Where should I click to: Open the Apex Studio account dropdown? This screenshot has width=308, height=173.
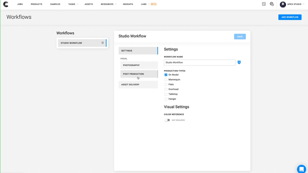click(x=295, y=4)
